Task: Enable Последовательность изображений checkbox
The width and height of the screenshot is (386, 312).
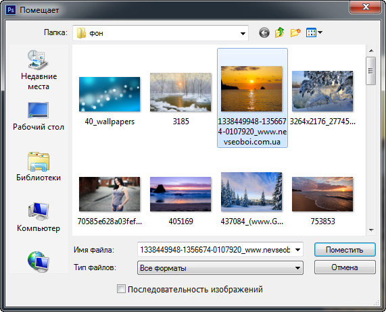Action: coord(121,289)
